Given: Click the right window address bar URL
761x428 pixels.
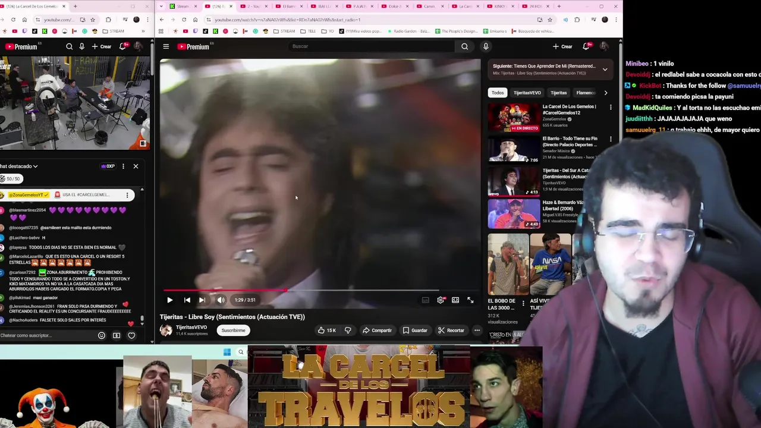Looking at the screenshot, I should pos(287,20).
